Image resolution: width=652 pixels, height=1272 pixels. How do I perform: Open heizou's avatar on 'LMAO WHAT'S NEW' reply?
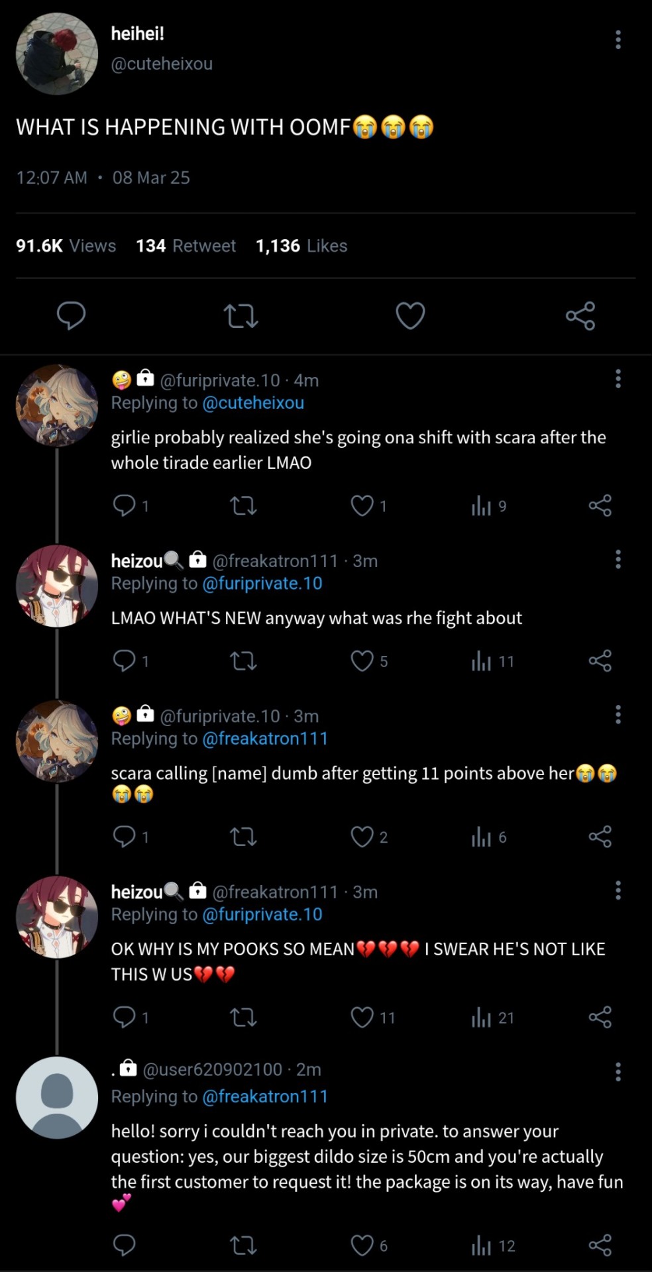pos(57,586)
